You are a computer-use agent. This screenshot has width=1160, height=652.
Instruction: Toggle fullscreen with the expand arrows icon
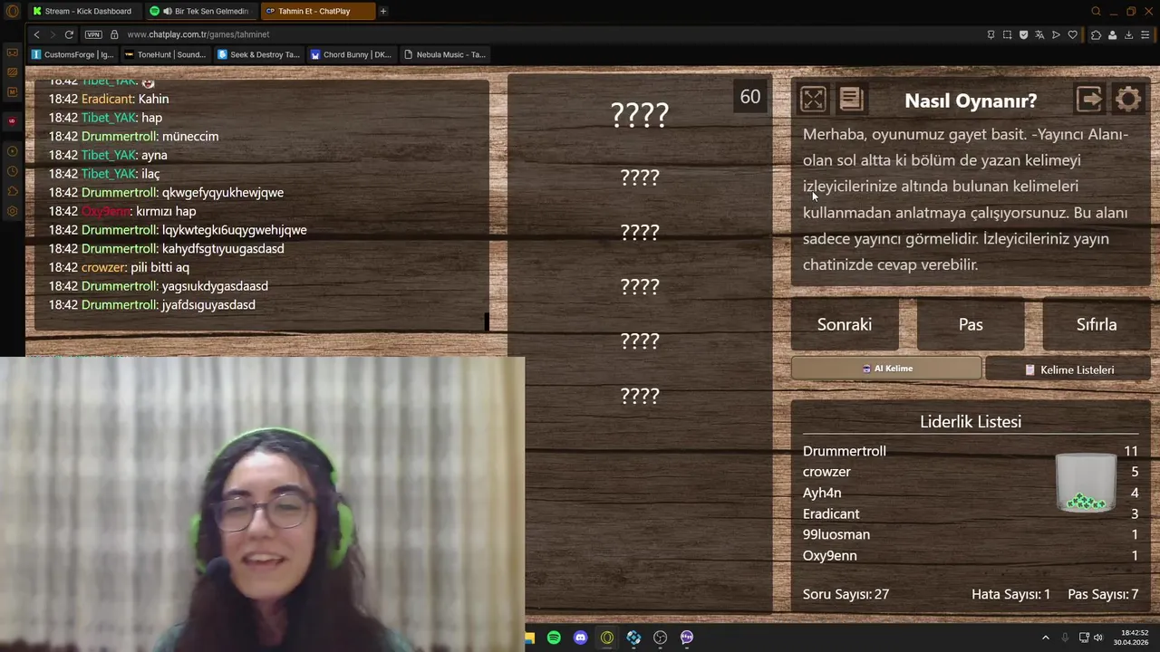813,99
